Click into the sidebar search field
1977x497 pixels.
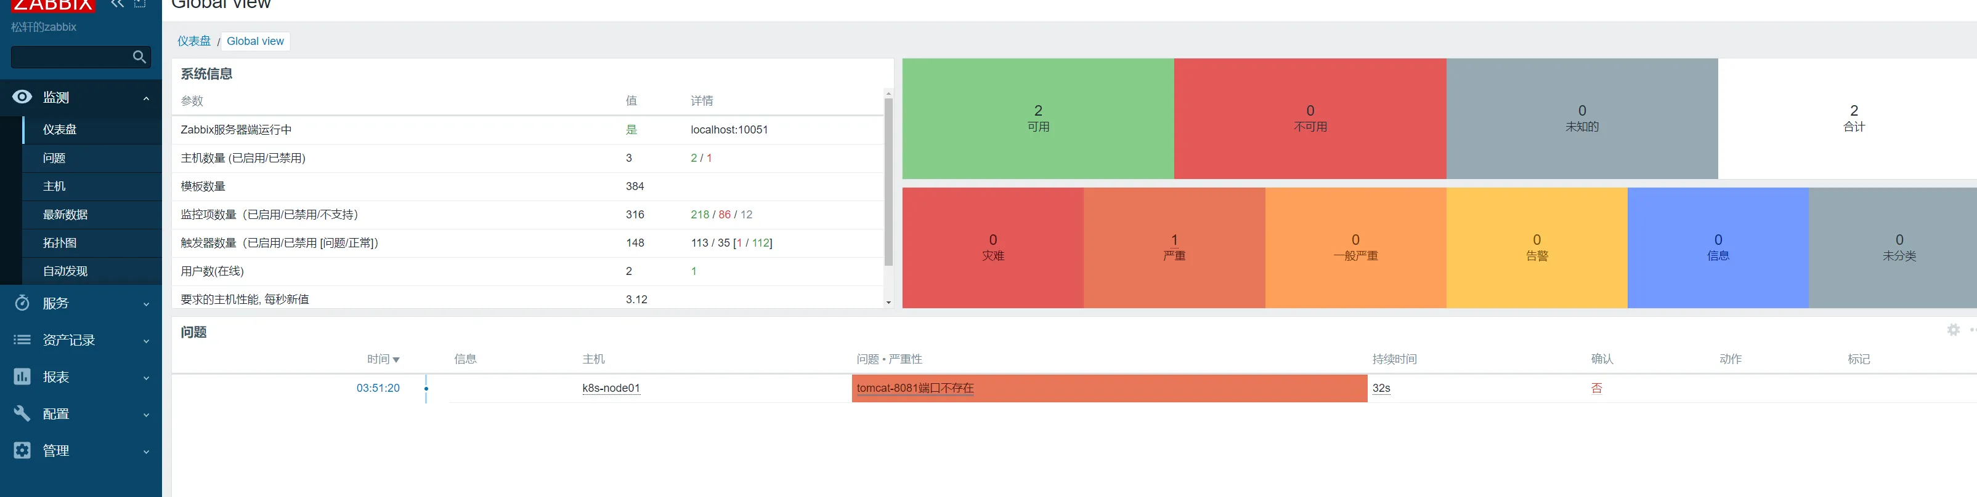pyautogui.click(x=69, y=57)
